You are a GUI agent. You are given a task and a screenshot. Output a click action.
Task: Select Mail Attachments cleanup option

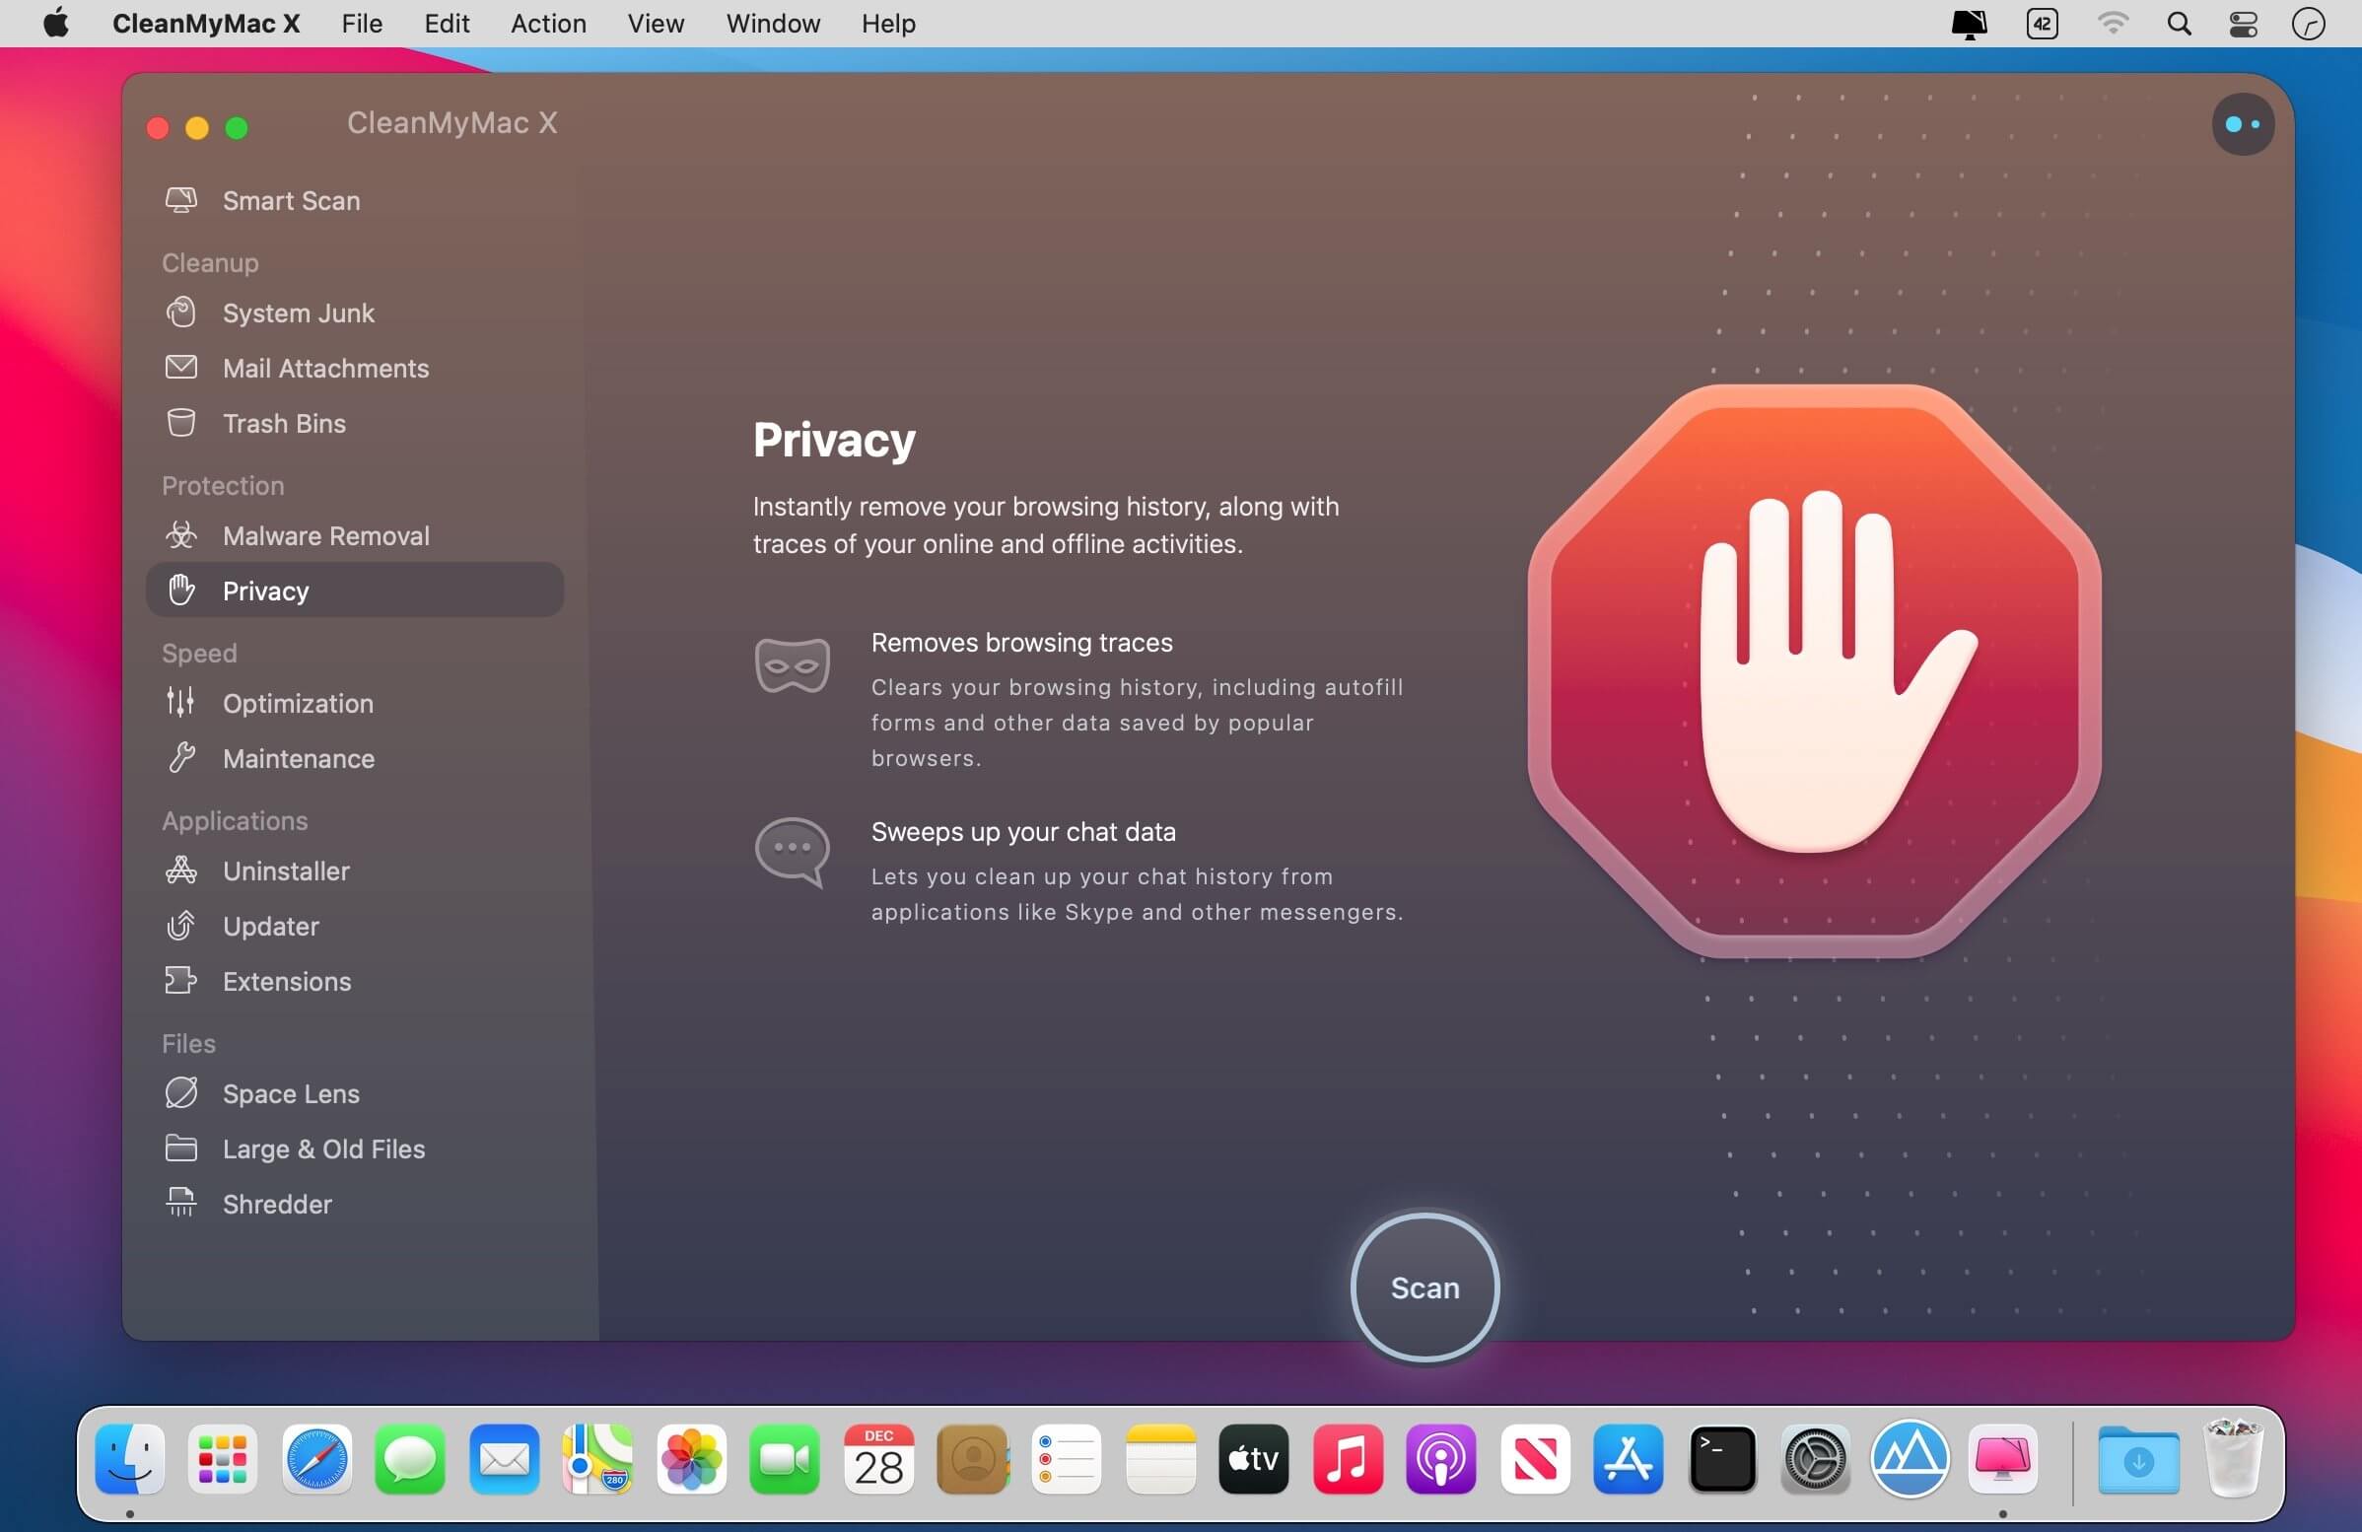pyautogui.click(x=325, y=367)
